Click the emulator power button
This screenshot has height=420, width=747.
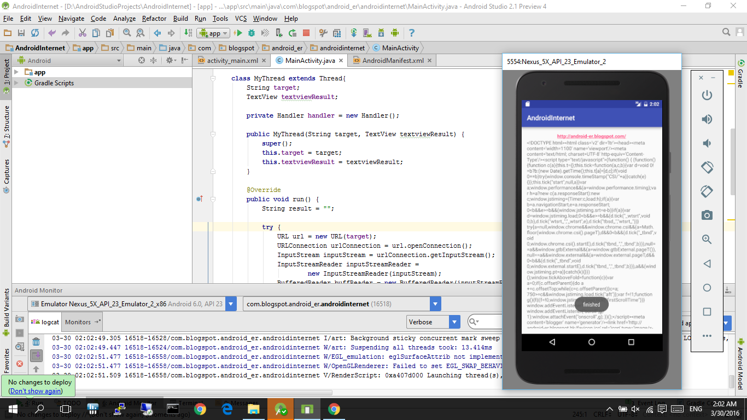(707, 95)
